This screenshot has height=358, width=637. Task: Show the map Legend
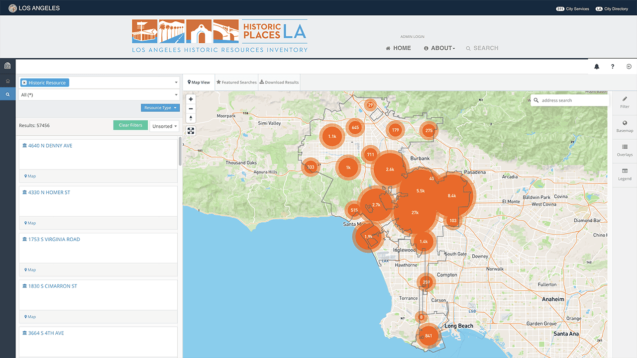[x=625, y=174]
